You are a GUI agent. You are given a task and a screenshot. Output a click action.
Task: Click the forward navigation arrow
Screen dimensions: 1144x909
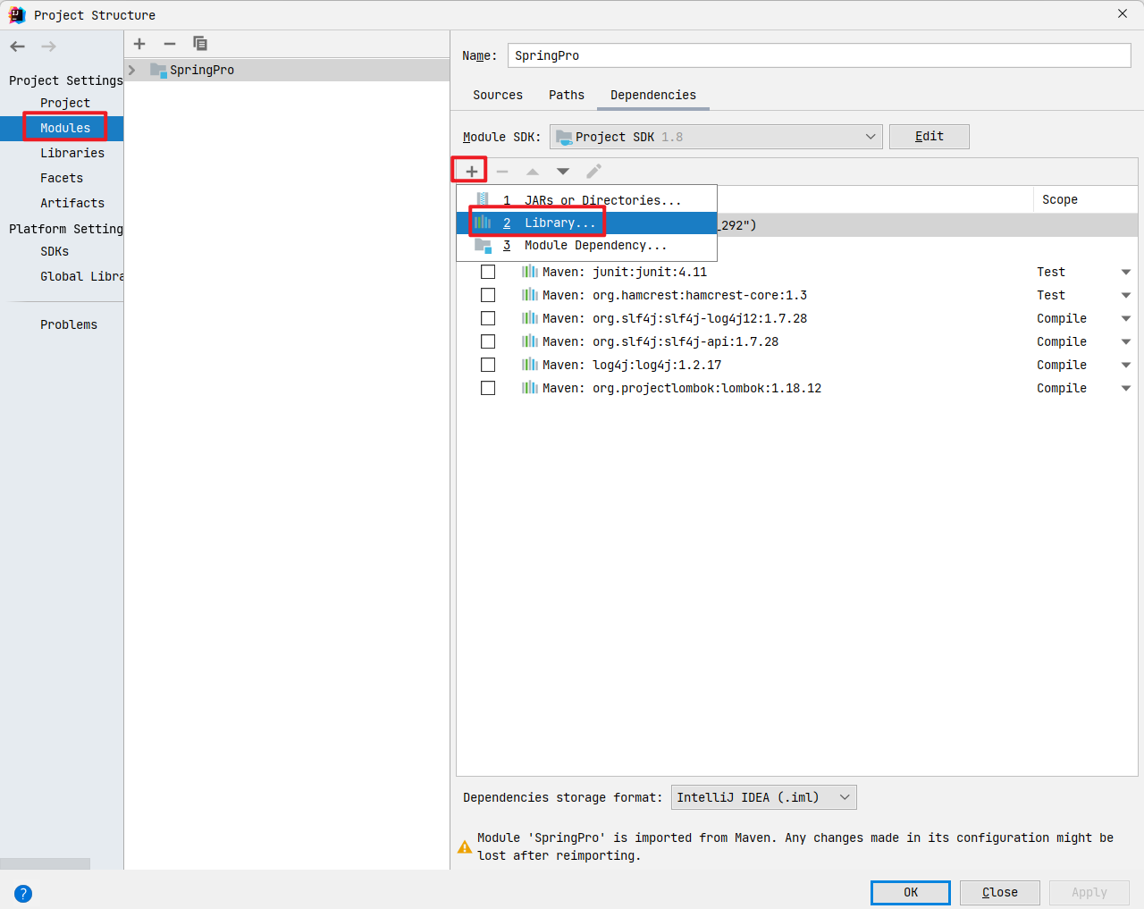click(x=48, y=46)
